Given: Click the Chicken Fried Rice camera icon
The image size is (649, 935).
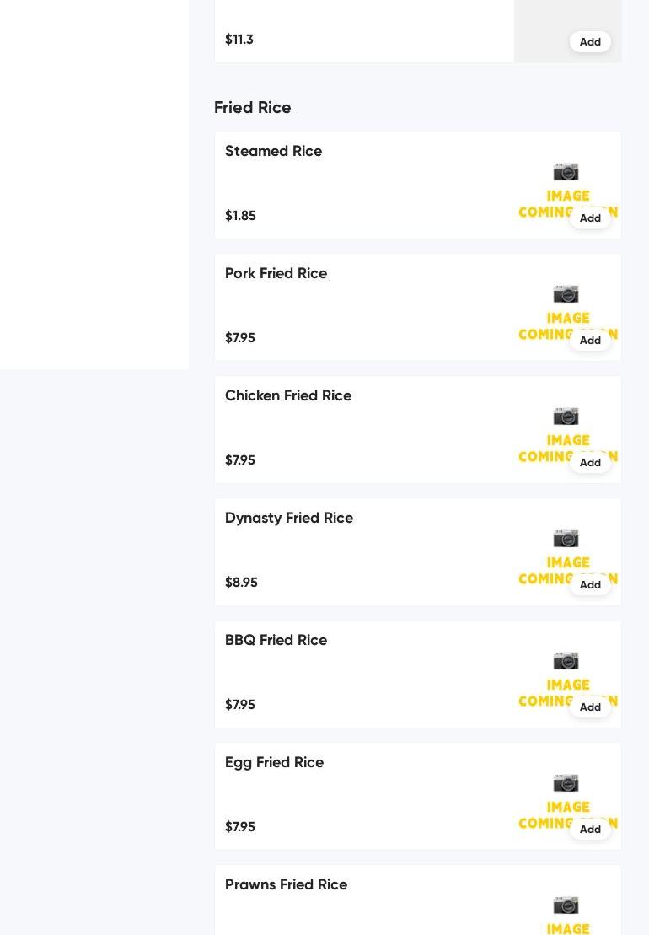Looking at the screenshot, I should [566, 416].
